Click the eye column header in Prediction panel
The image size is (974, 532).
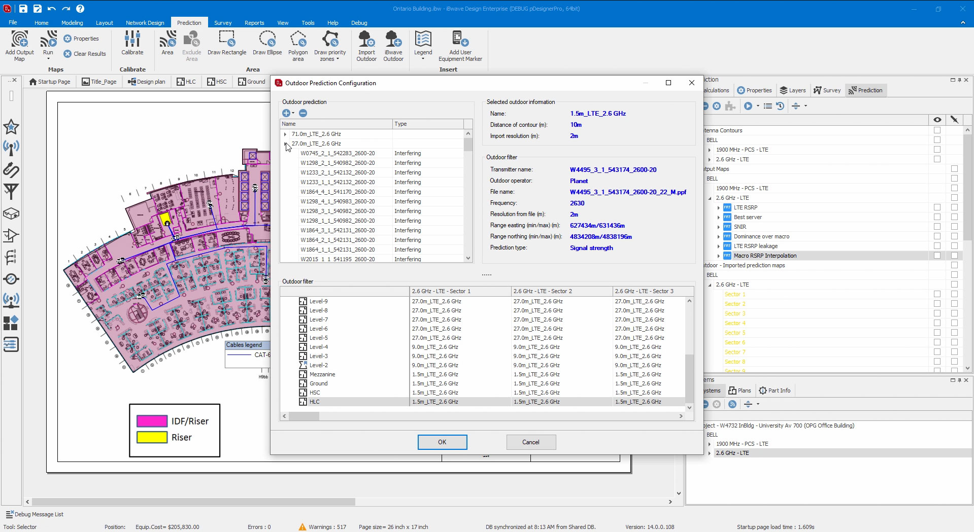coord(937,120)
